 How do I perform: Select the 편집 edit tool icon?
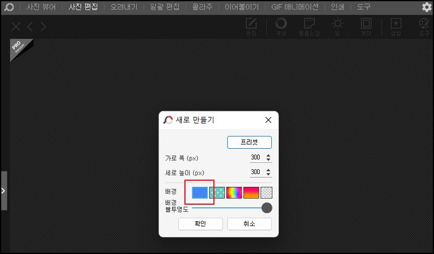coord(251,27)
